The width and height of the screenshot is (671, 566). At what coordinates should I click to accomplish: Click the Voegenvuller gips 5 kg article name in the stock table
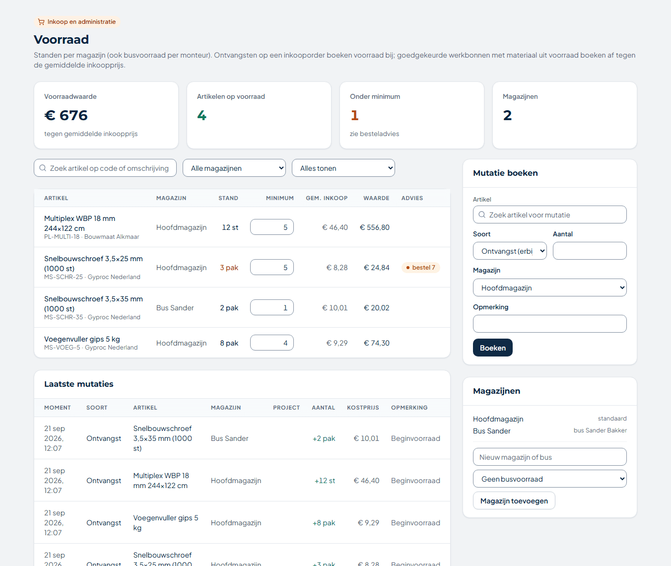pyautogui.click(x=82, y=339)
